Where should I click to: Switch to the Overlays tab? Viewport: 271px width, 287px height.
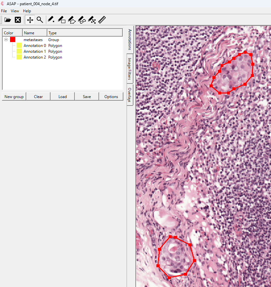click(130, 94)
